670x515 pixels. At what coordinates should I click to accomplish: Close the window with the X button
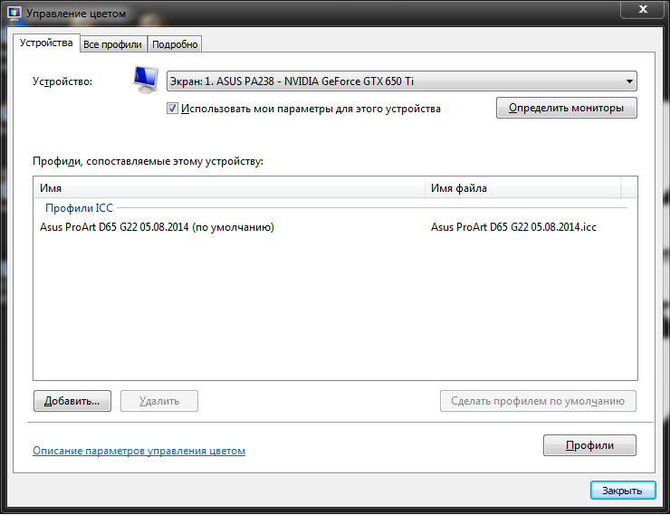(643, 9)
